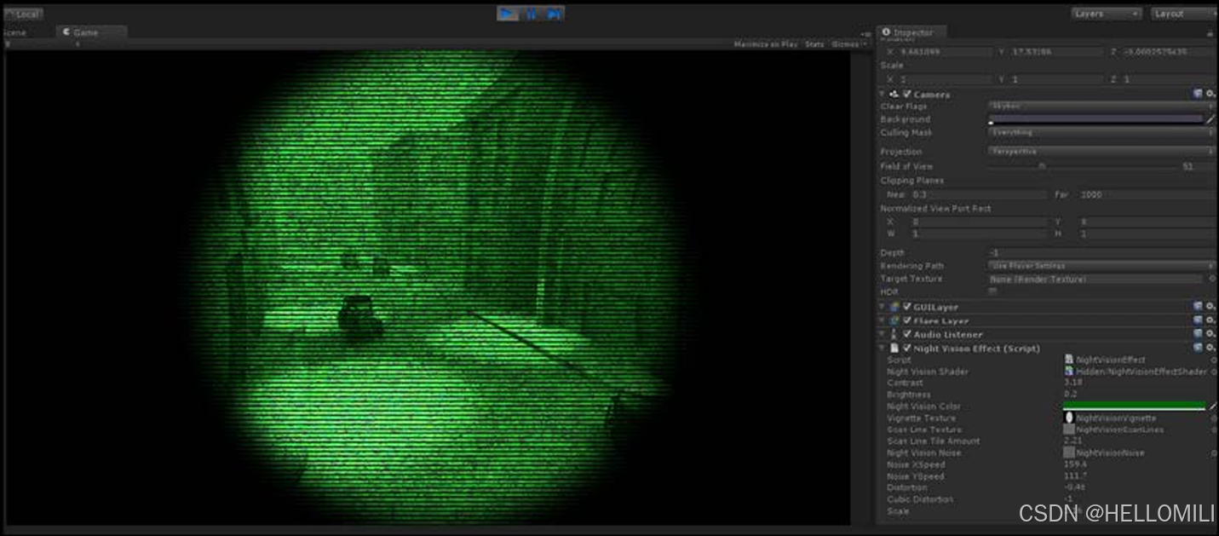Toggle the Flare Layer enabled checkbox
Screen dimensions: 1219x536
(907, 320)
